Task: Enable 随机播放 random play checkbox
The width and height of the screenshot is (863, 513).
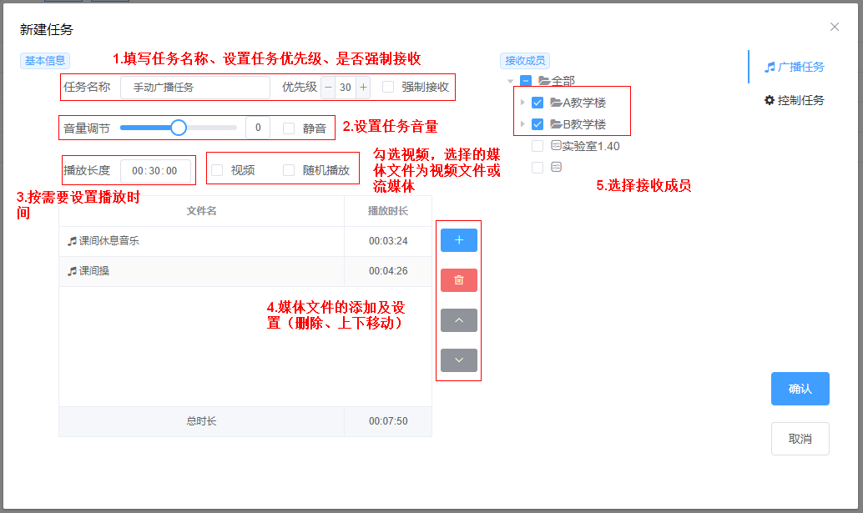Action: (289, 170)
